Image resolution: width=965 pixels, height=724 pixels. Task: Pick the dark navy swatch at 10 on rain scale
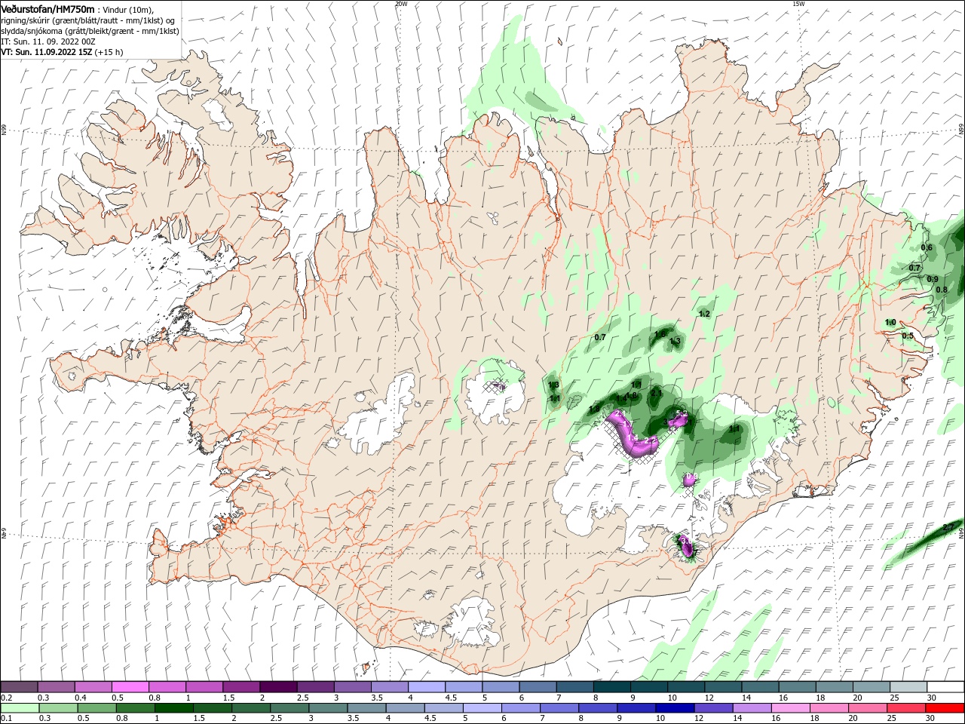tap(673, 708)
